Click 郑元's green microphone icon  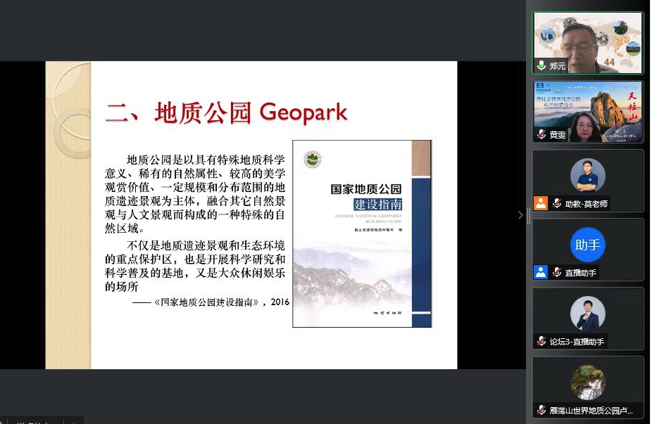click(x=541, y=65)
